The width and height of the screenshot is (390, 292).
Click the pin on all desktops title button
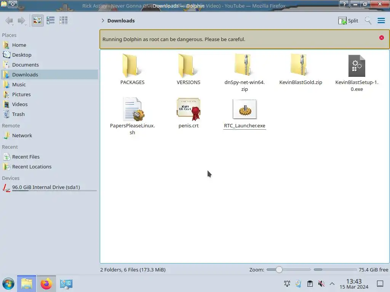(x=13, y=4)
